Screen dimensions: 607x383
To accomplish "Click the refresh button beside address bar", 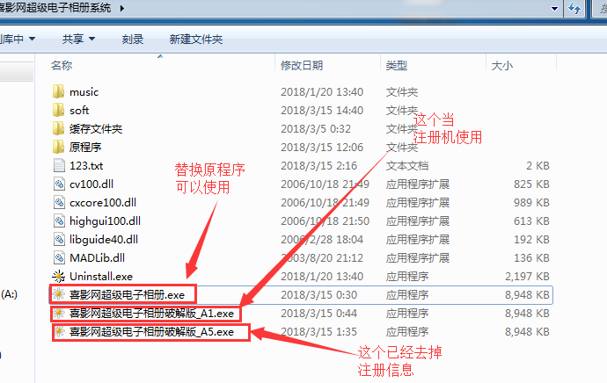I will click(574, 8).
